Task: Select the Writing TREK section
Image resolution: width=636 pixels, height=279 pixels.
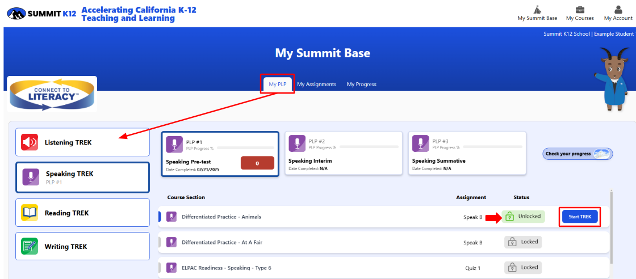Action: (82, 246)
